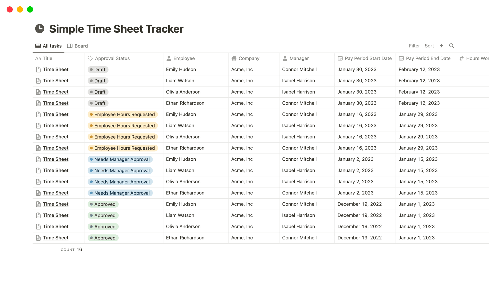Screen dimensions: 489x306
Task: Click the green maximize traffic light
Action: click(30, 9)
